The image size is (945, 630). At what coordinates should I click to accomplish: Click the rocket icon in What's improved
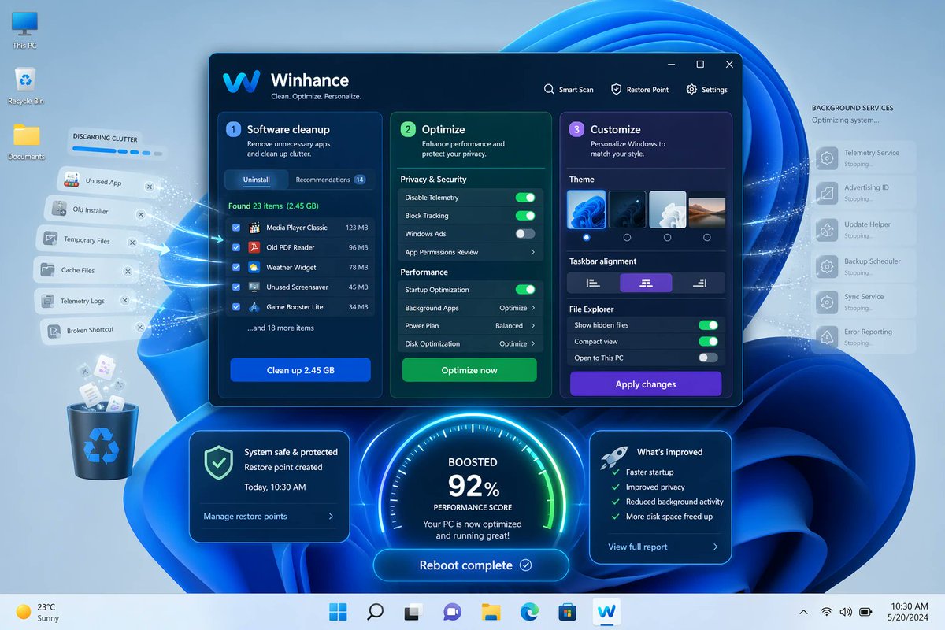[613, 458]
